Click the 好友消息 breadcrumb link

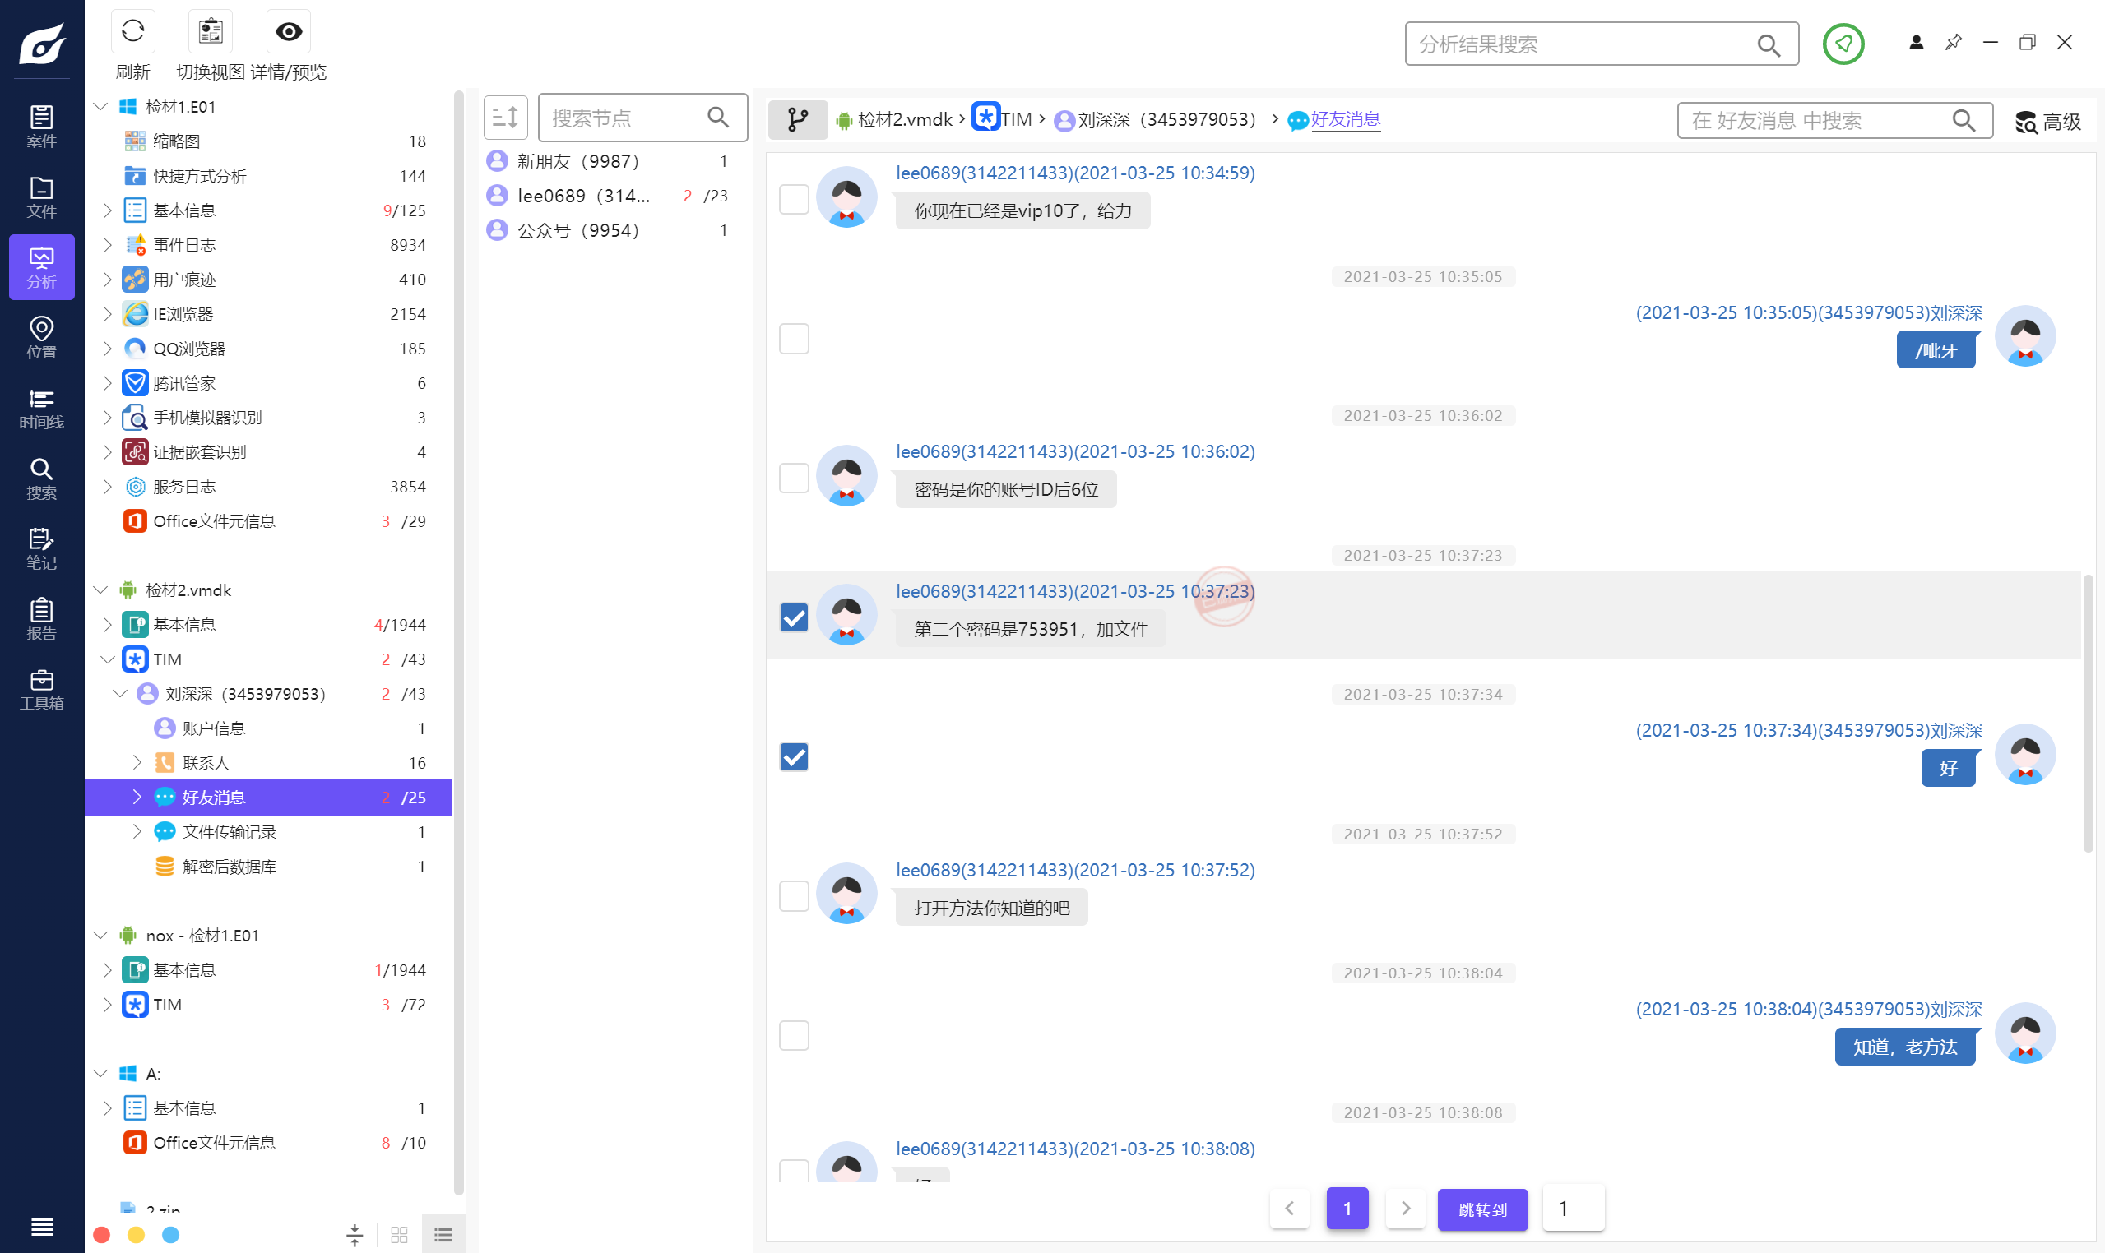1345,119
